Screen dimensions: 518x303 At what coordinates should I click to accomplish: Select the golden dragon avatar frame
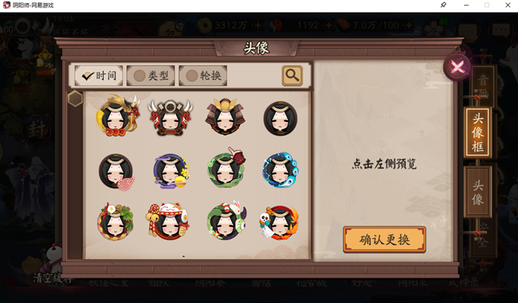(117, 116)
